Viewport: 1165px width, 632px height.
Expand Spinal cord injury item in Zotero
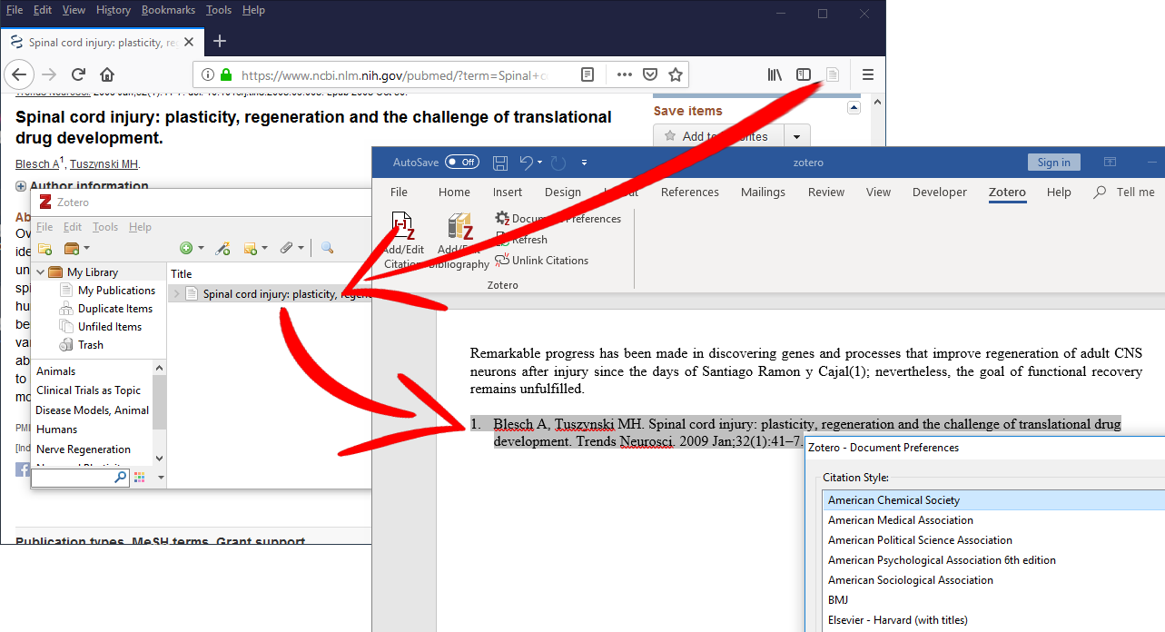[176, 293]
